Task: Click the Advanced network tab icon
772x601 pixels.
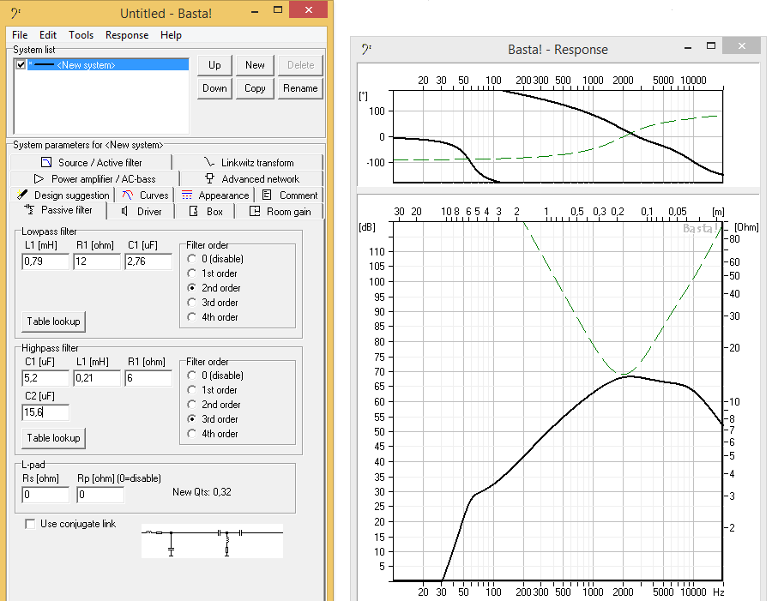Action: pyautogui.click(x=210, y=178)
